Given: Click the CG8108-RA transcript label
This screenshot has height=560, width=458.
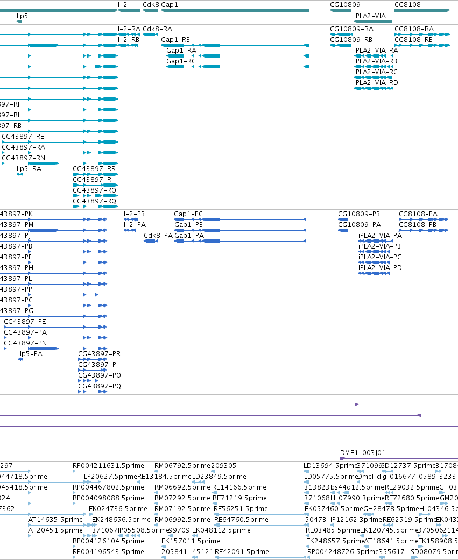Looking at the screenshot, I should point(414,29).
